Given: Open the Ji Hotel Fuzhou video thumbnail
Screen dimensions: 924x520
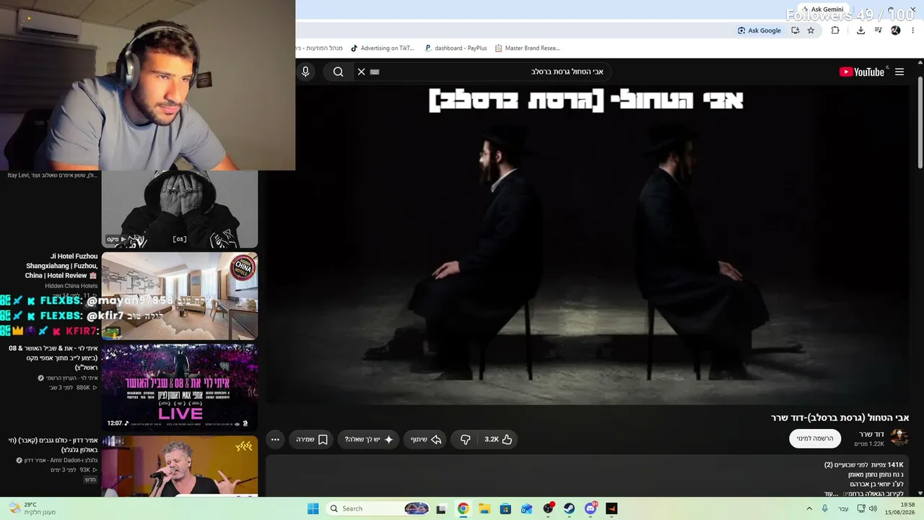Looking at the screenshot, I should click(180, 295).
